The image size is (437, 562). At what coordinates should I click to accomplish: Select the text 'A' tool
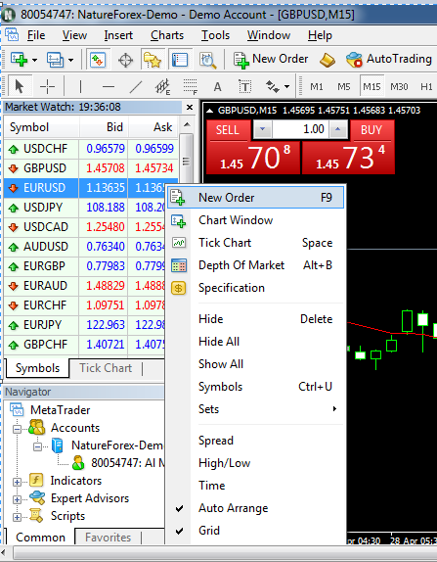[x=217, y=87]
